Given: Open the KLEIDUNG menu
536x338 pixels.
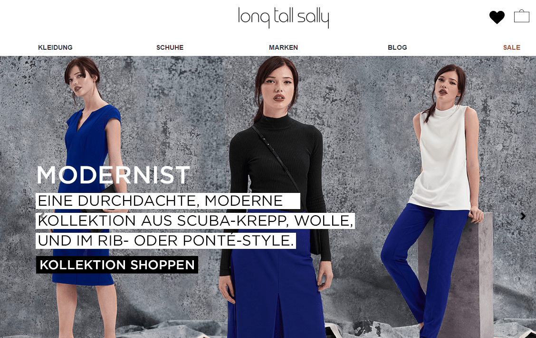Looking at the screenshot, I should click(56, 47).
